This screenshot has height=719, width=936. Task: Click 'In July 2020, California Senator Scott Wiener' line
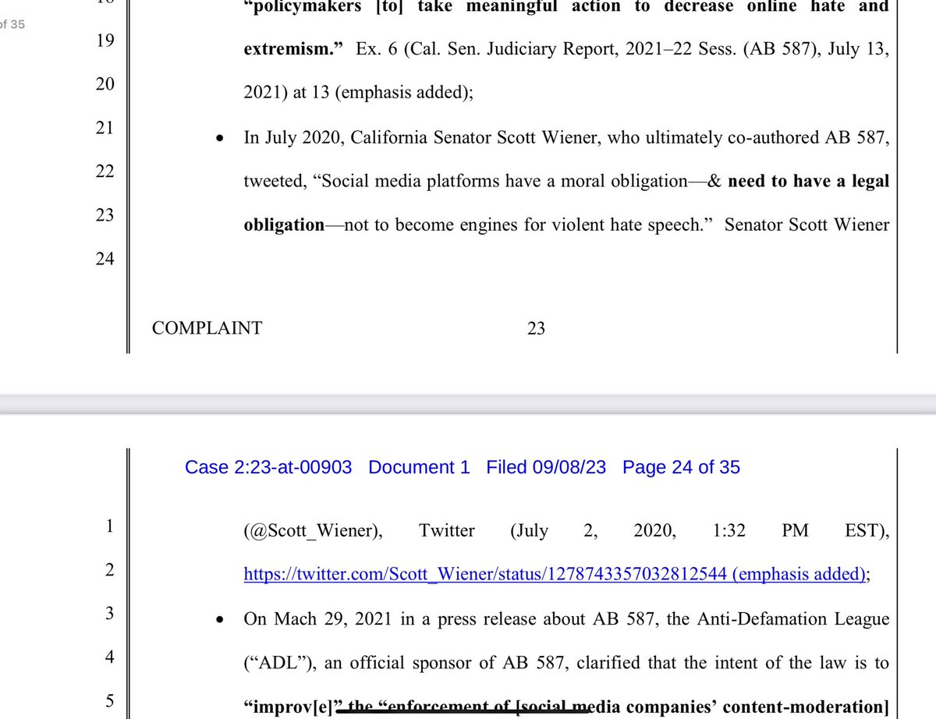(x=566, y=138)
